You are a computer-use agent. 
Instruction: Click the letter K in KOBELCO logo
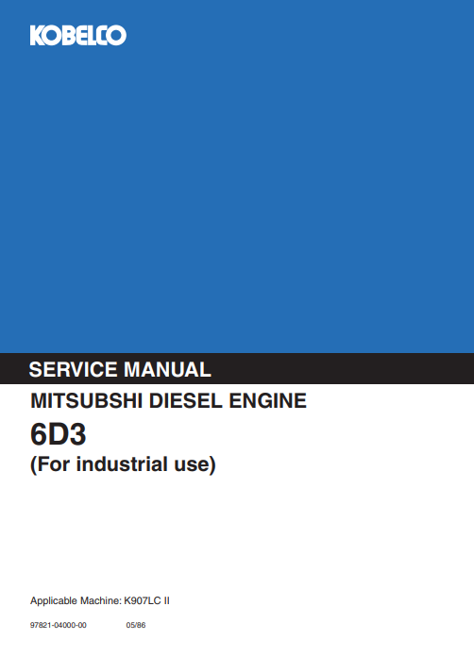pyautogui.click(x=37, y=36)
